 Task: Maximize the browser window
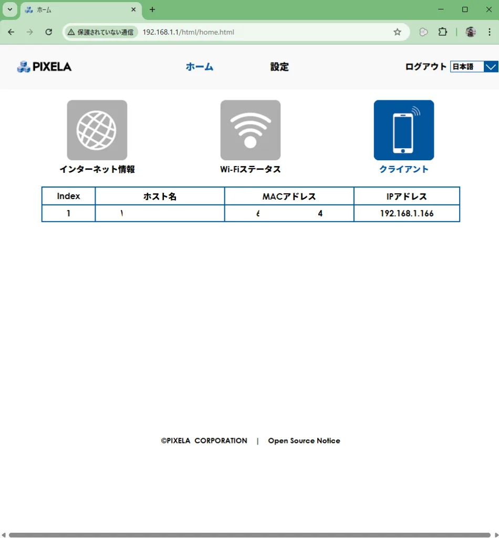[465, 9]
